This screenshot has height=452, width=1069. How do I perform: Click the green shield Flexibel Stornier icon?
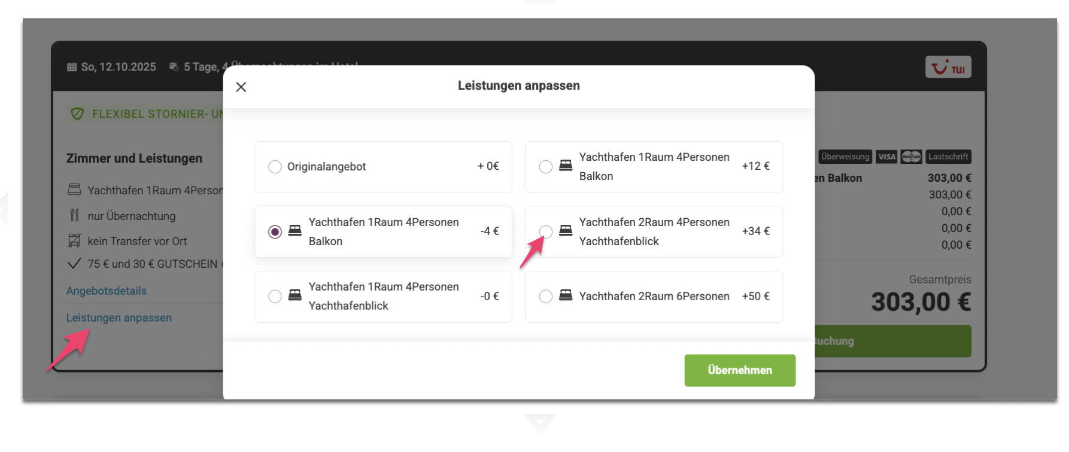tap(77, 114)
